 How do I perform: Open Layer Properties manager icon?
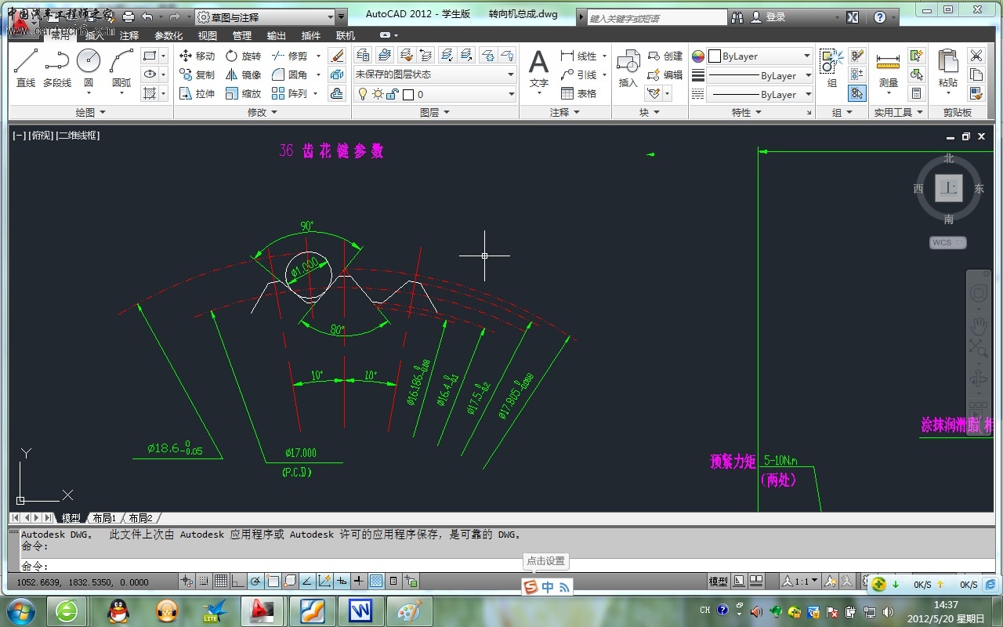[x=363, y=55]
